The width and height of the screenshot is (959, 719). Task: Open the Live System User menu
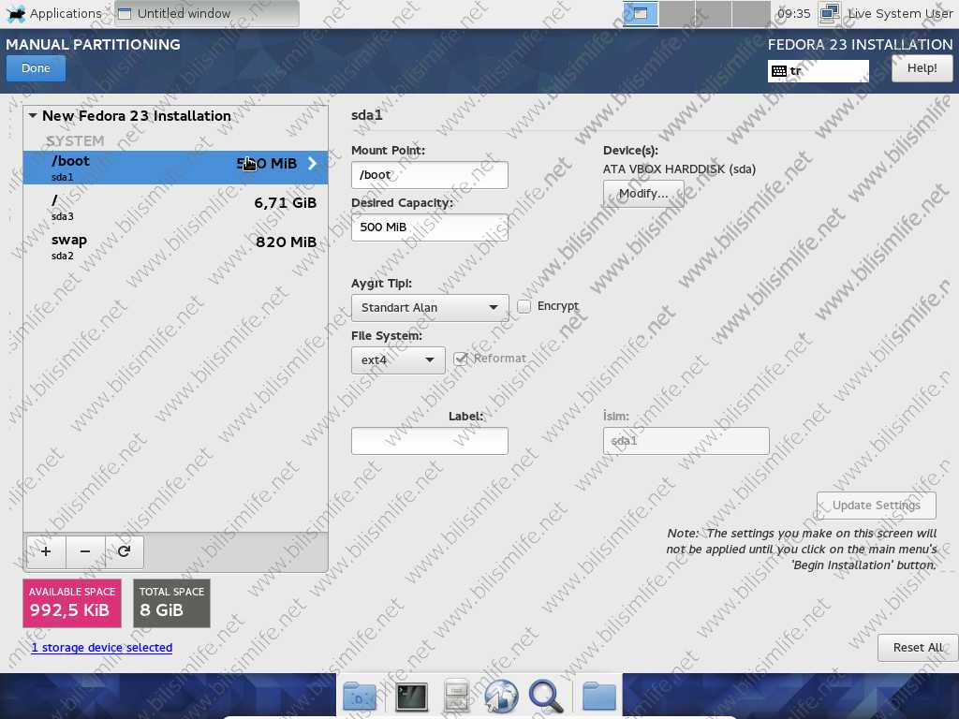[x=900, y=13]
